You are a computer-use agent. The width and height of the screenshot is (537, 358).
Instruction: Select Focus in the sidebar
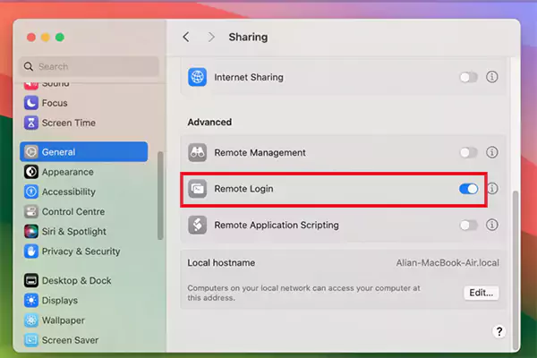pyautogui.click(x=83, y=103)
